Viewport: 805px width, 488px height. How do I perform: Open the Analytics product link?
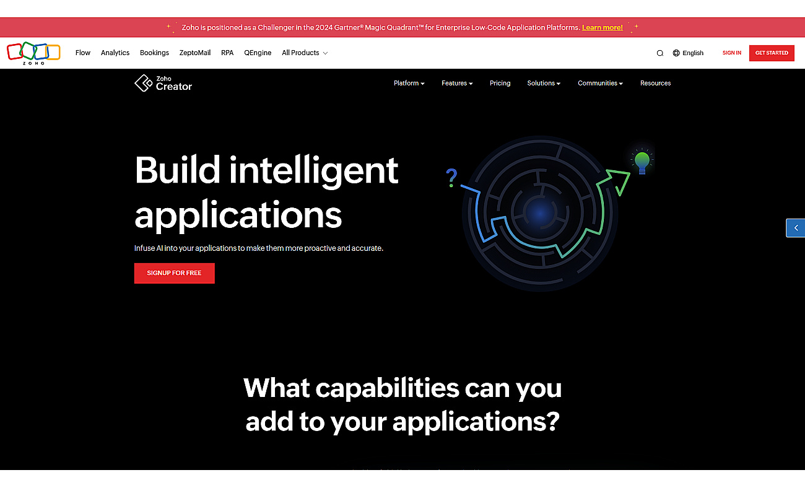pos(115,53)
